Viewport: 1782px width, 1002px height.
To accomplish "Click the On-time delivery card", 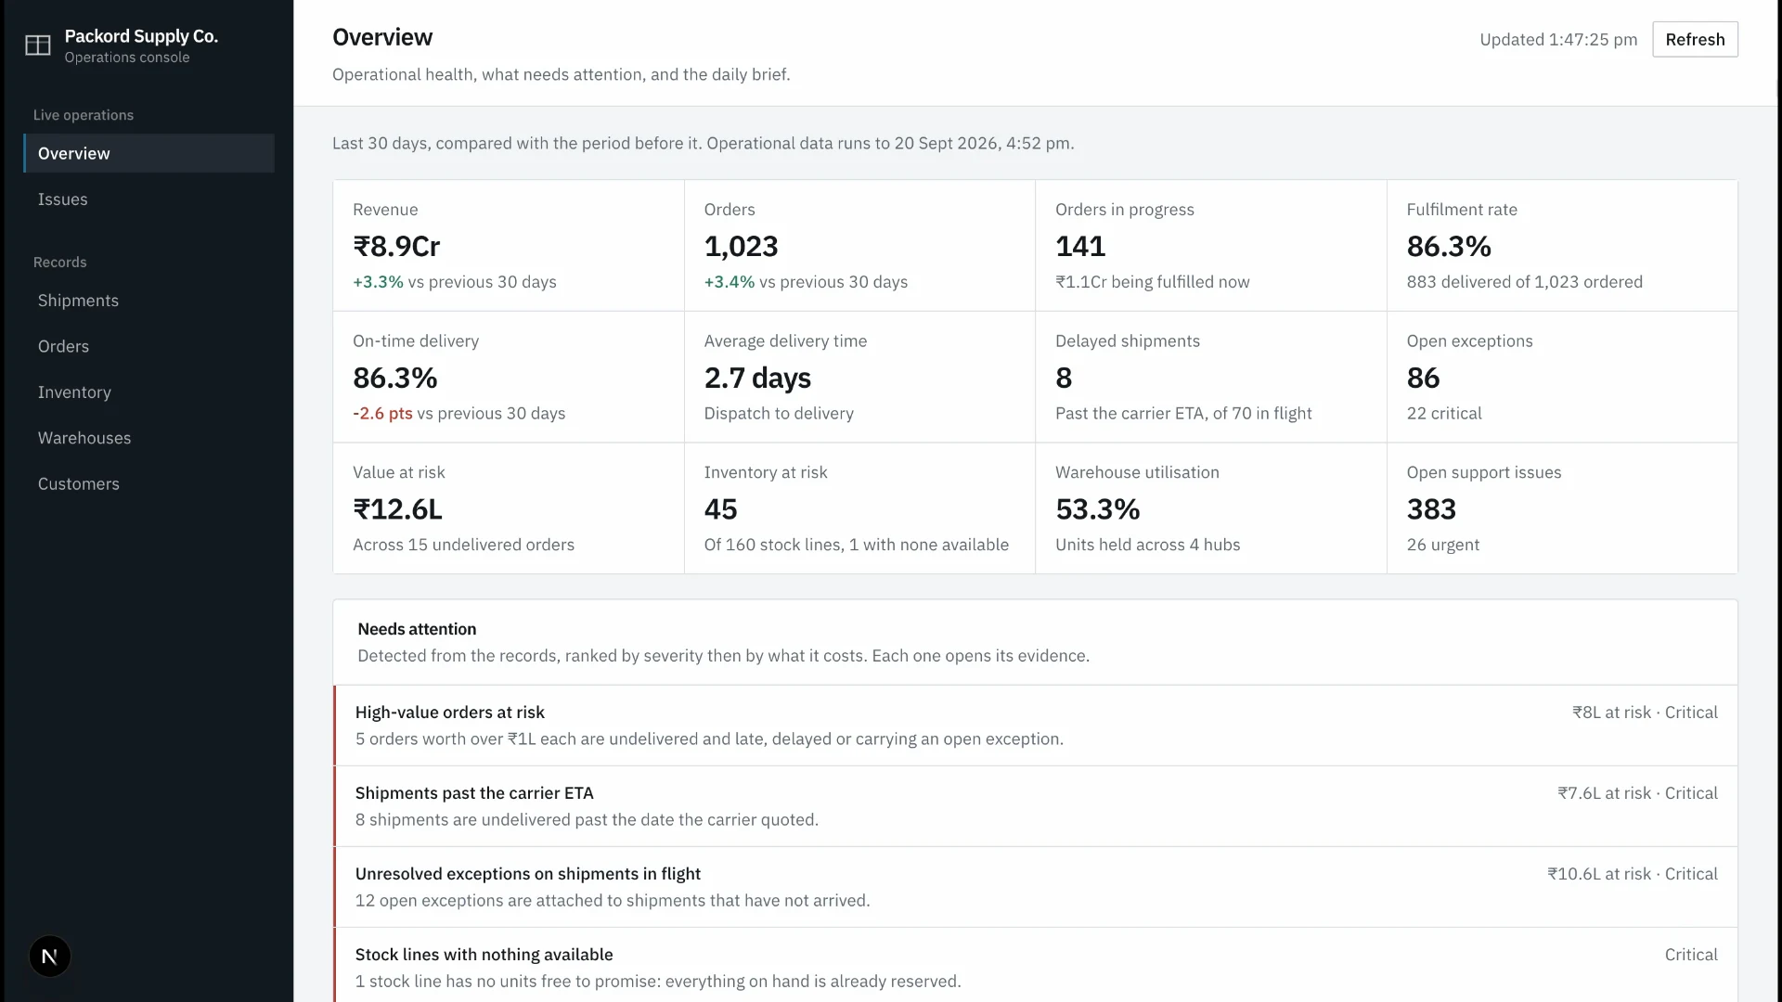I will [509, 377].
